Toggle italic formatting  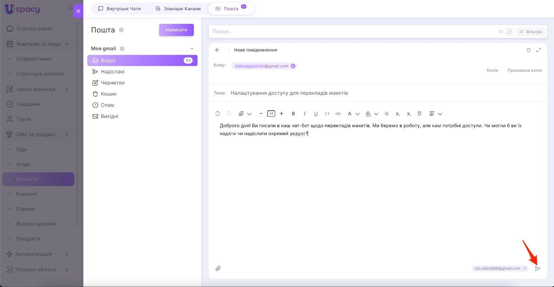point(304,113)
